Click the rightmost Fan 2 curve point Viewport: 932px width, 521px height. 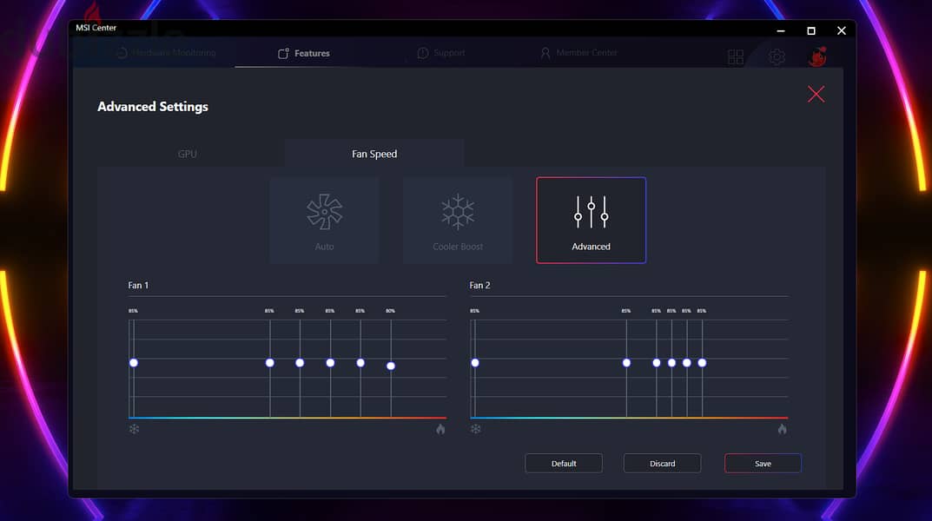(x=702, y=363)
